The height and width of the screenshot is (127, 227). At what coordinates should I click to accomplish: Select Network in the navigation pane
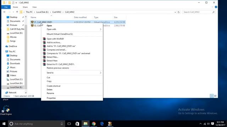[x=12, y=92]
